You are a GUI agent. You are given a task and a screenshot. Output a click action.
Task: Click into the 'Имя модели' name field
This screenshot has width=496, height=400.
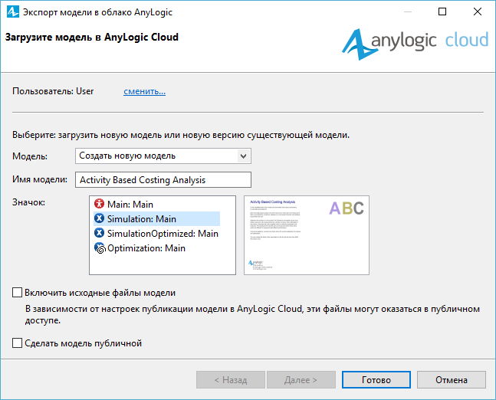(x=163, y=179)
